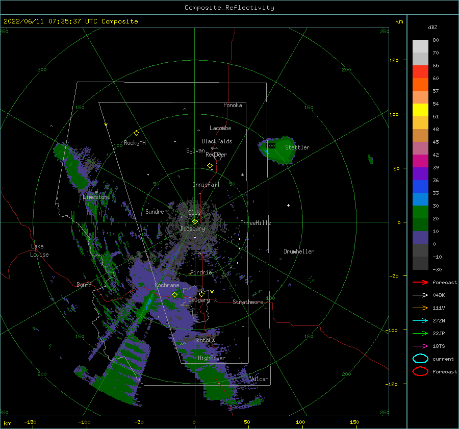Click yellow radar-site diamond at map center
Viewport: 459px width, 429px height.
coord(195,222)
